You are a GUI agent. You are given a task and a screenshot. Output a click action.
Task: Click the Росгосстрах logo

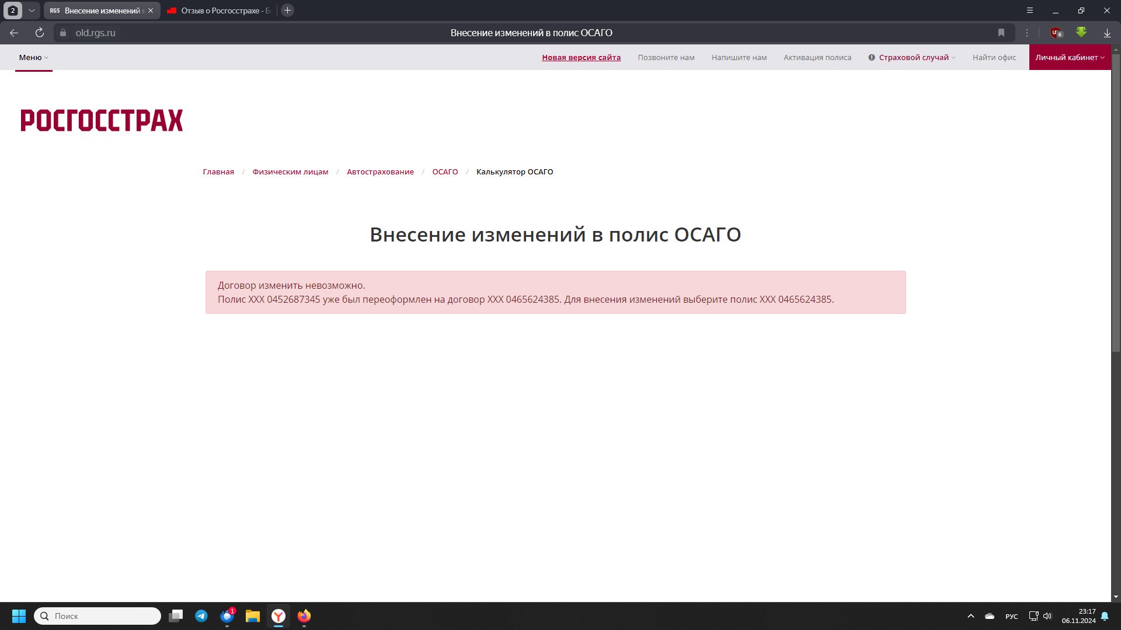coord(102,120)
